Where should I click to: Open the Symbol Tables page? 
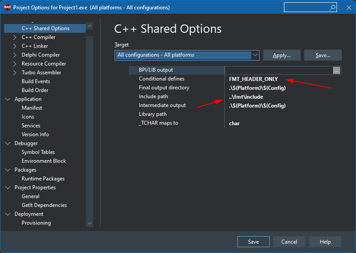(x=38, y=152)
